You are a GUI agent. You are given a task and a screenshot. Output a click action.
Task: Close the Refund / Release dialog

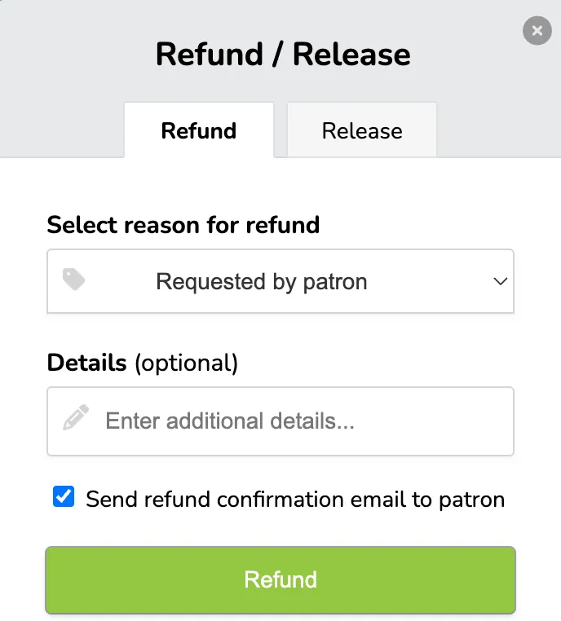(537, 30)
